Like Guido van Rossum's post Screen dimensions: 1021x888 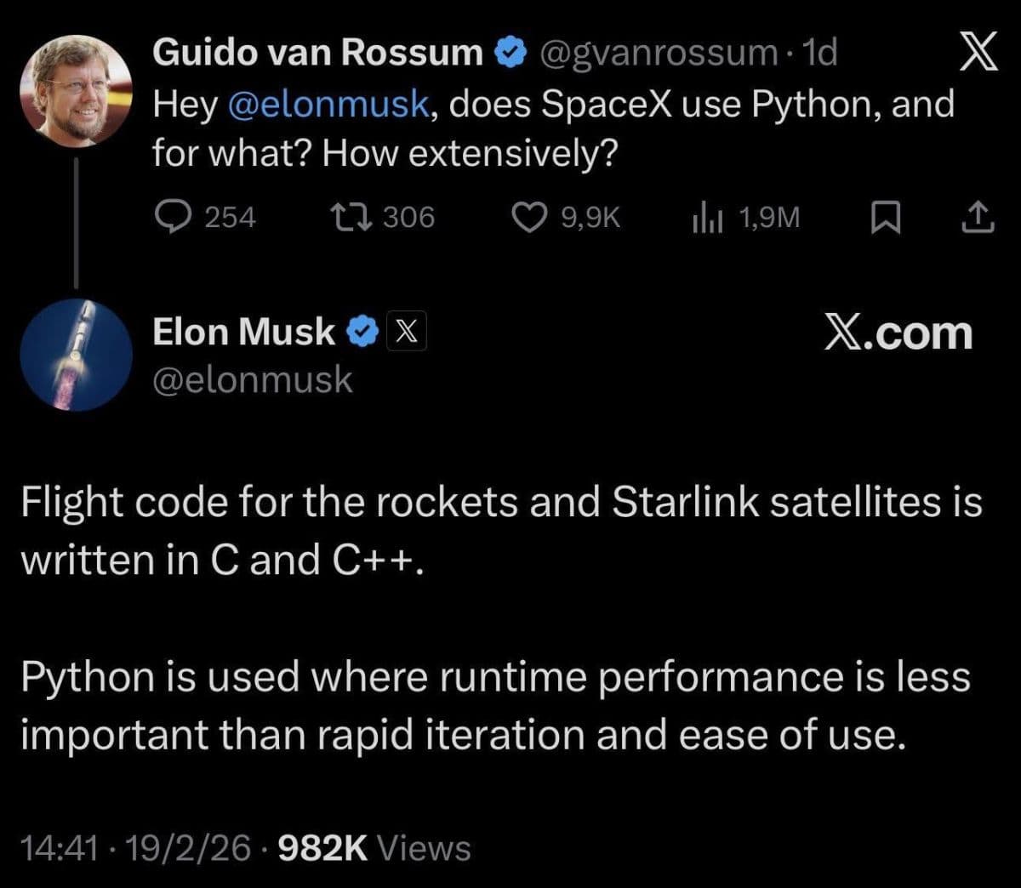[529, 218]
